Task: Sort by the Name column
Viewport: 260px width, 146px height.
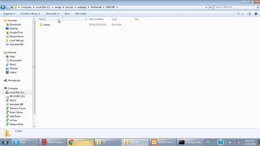Action: (x=42, y=19)
